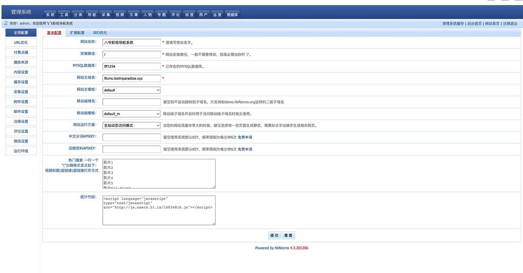Switch to the 扩展配置 tab

(77, 33)
